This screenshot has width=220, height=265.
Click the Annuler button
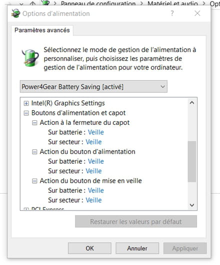click(x=137, y=248)
